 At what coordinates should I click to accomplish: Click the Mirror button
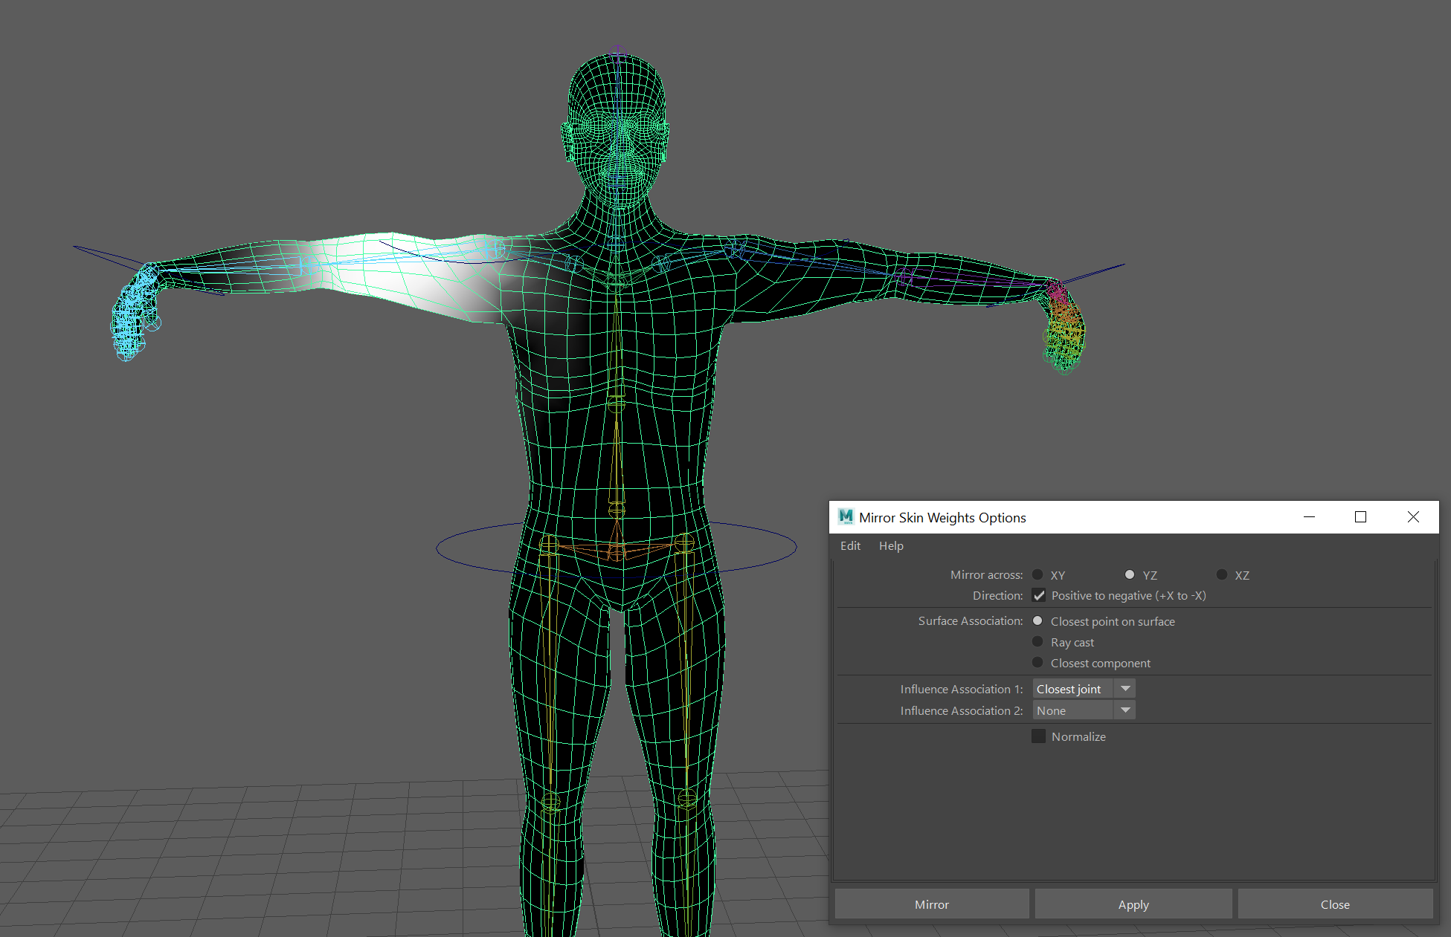(x=931, y=904)
